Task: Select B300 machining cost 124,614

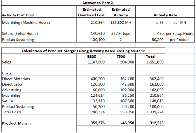Action: click(x=91, y=95)
